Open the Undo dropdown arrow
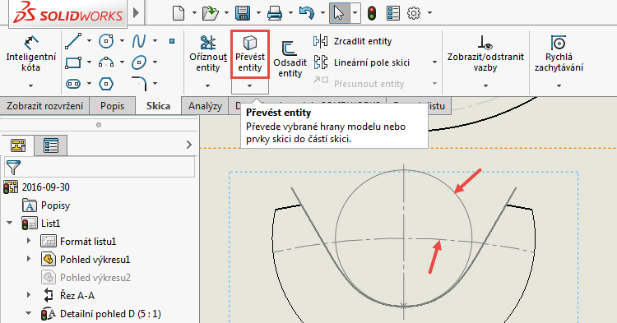 [x=322, y=13]
